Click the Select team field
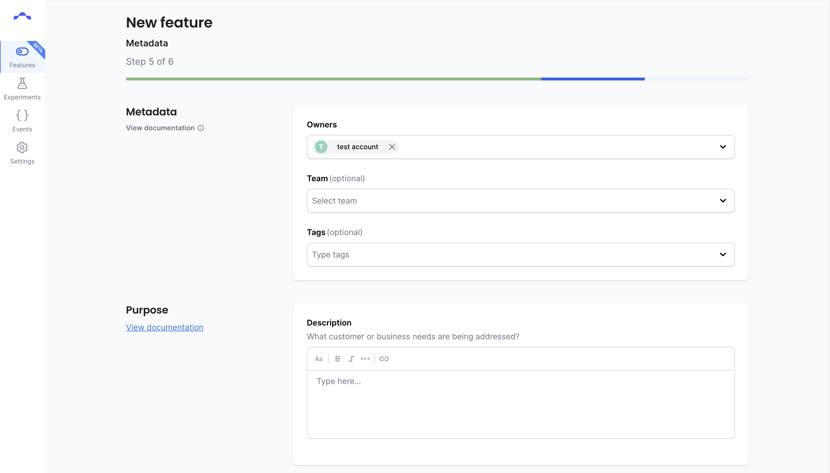 point(521,201)
